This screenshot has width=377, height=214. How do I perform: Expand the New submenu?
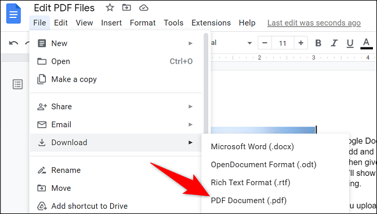pos(116,43)
